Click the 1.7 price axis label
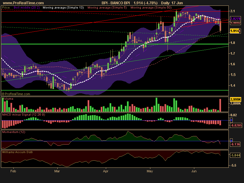244x183 pixels. tap(233, 53)
